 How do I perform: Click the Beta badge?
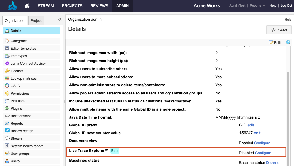pos(115,151)
